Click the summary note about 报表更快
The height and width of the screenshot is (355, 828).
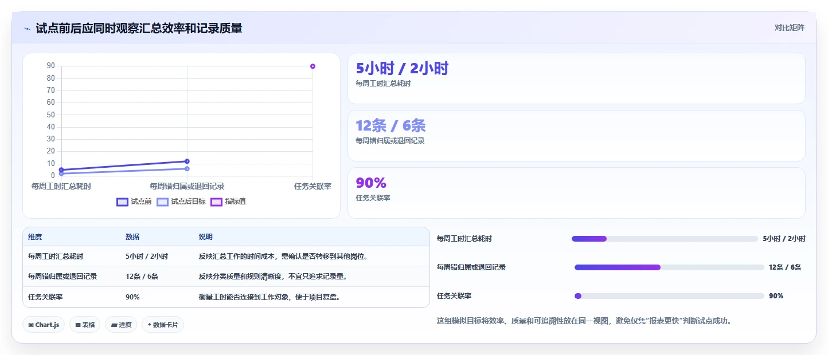(x=584, y=321)
